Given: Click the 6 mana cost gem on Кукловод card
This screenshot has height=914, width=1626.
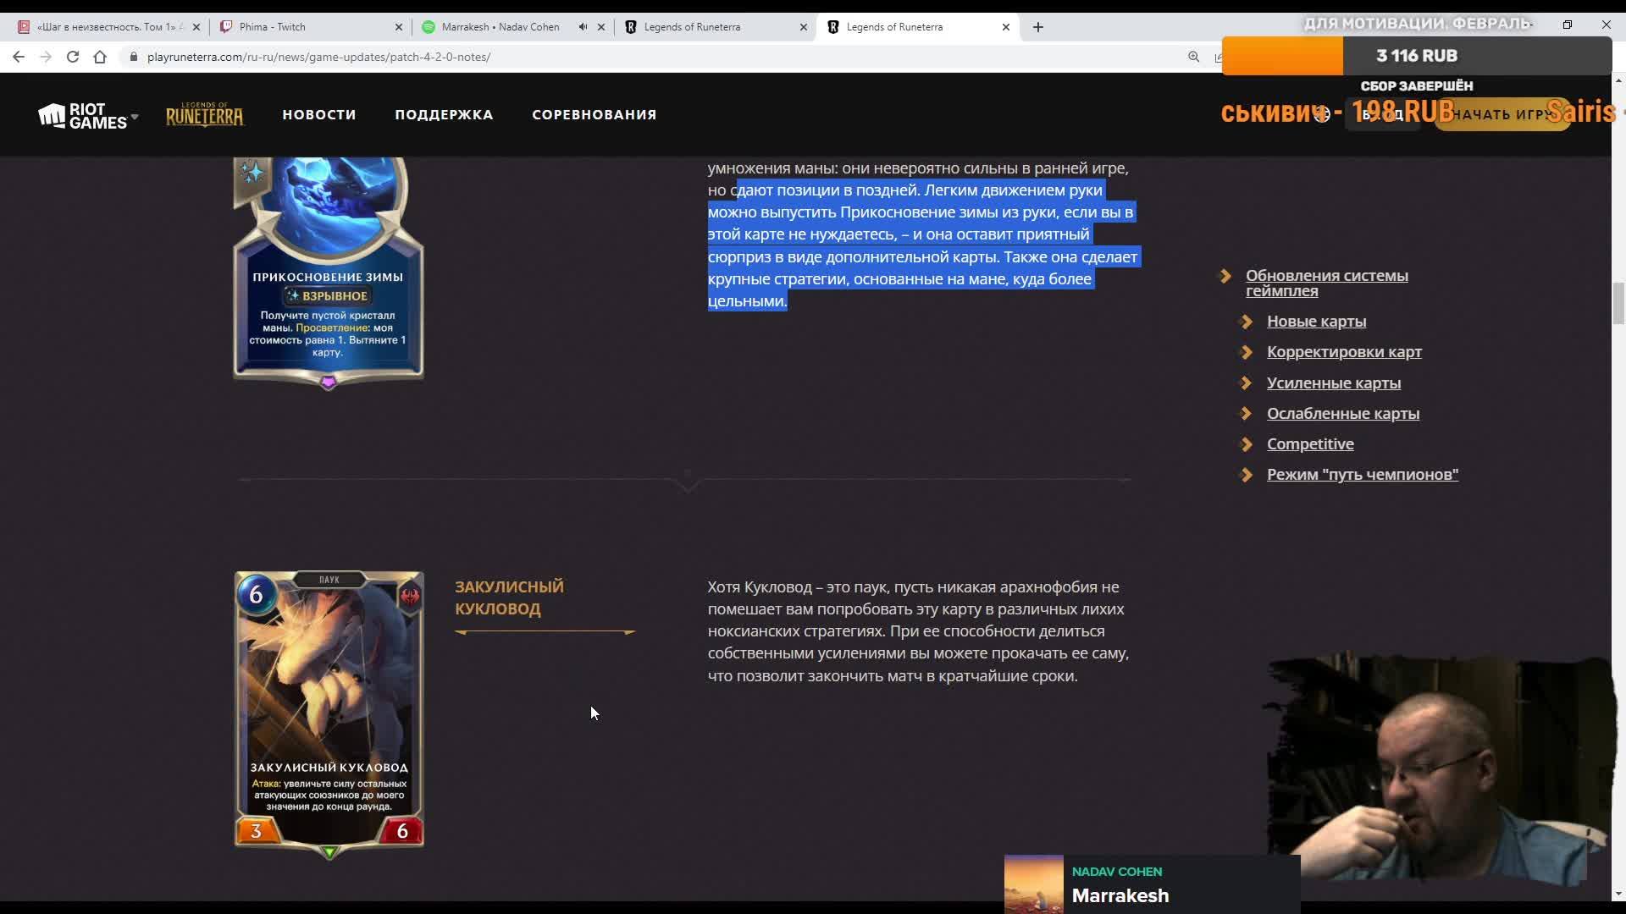Looking at the screenshot, I should pyautogui.click(x=256, y=595).
